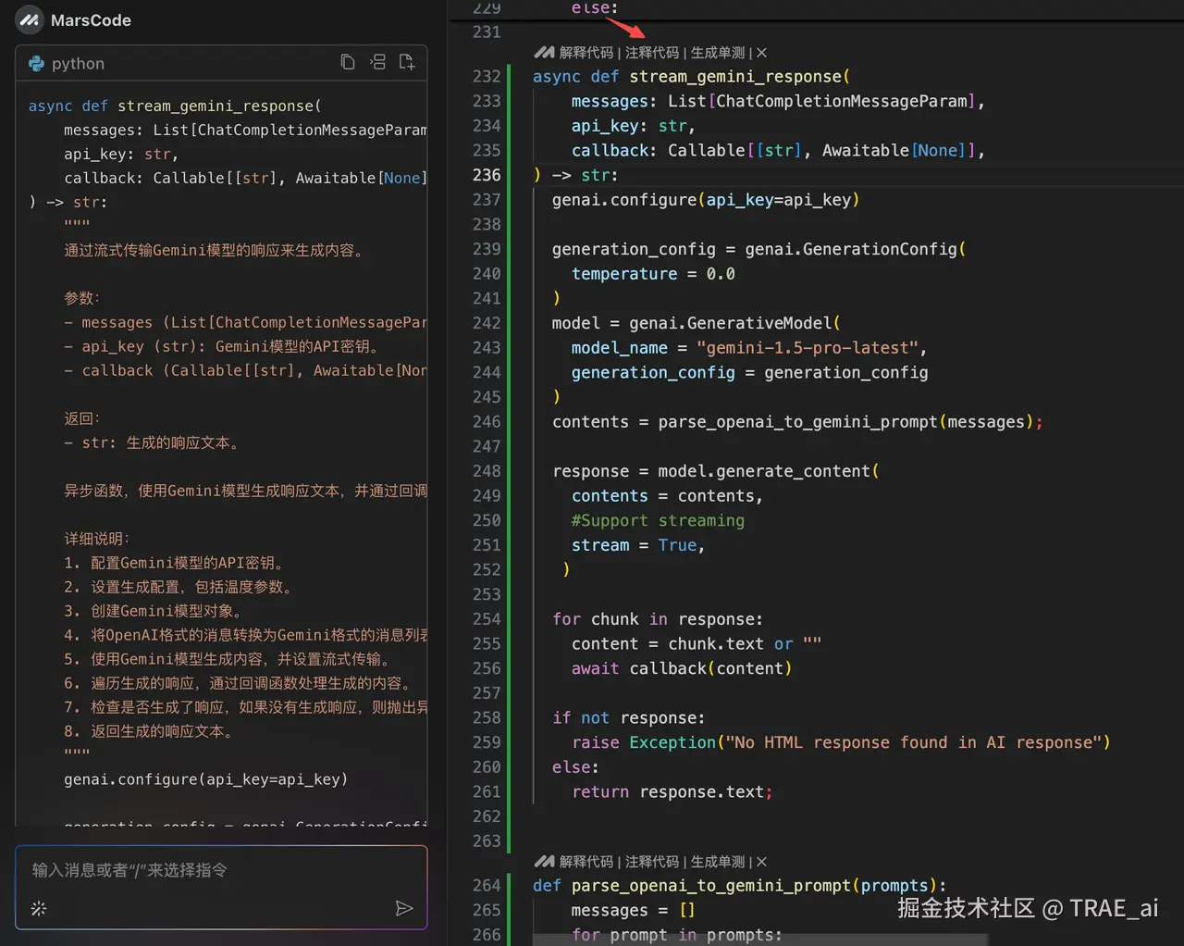Image resolution: width=1184 pixels, height=946 pixels.
Task: Copy the generated python code block
Action: (x=348, y=62)
